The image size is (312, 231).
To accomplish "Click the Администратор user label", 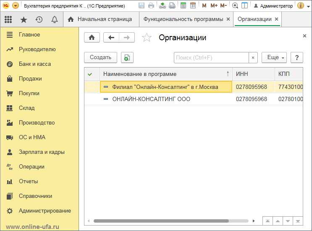I will (x=276, y=6).
